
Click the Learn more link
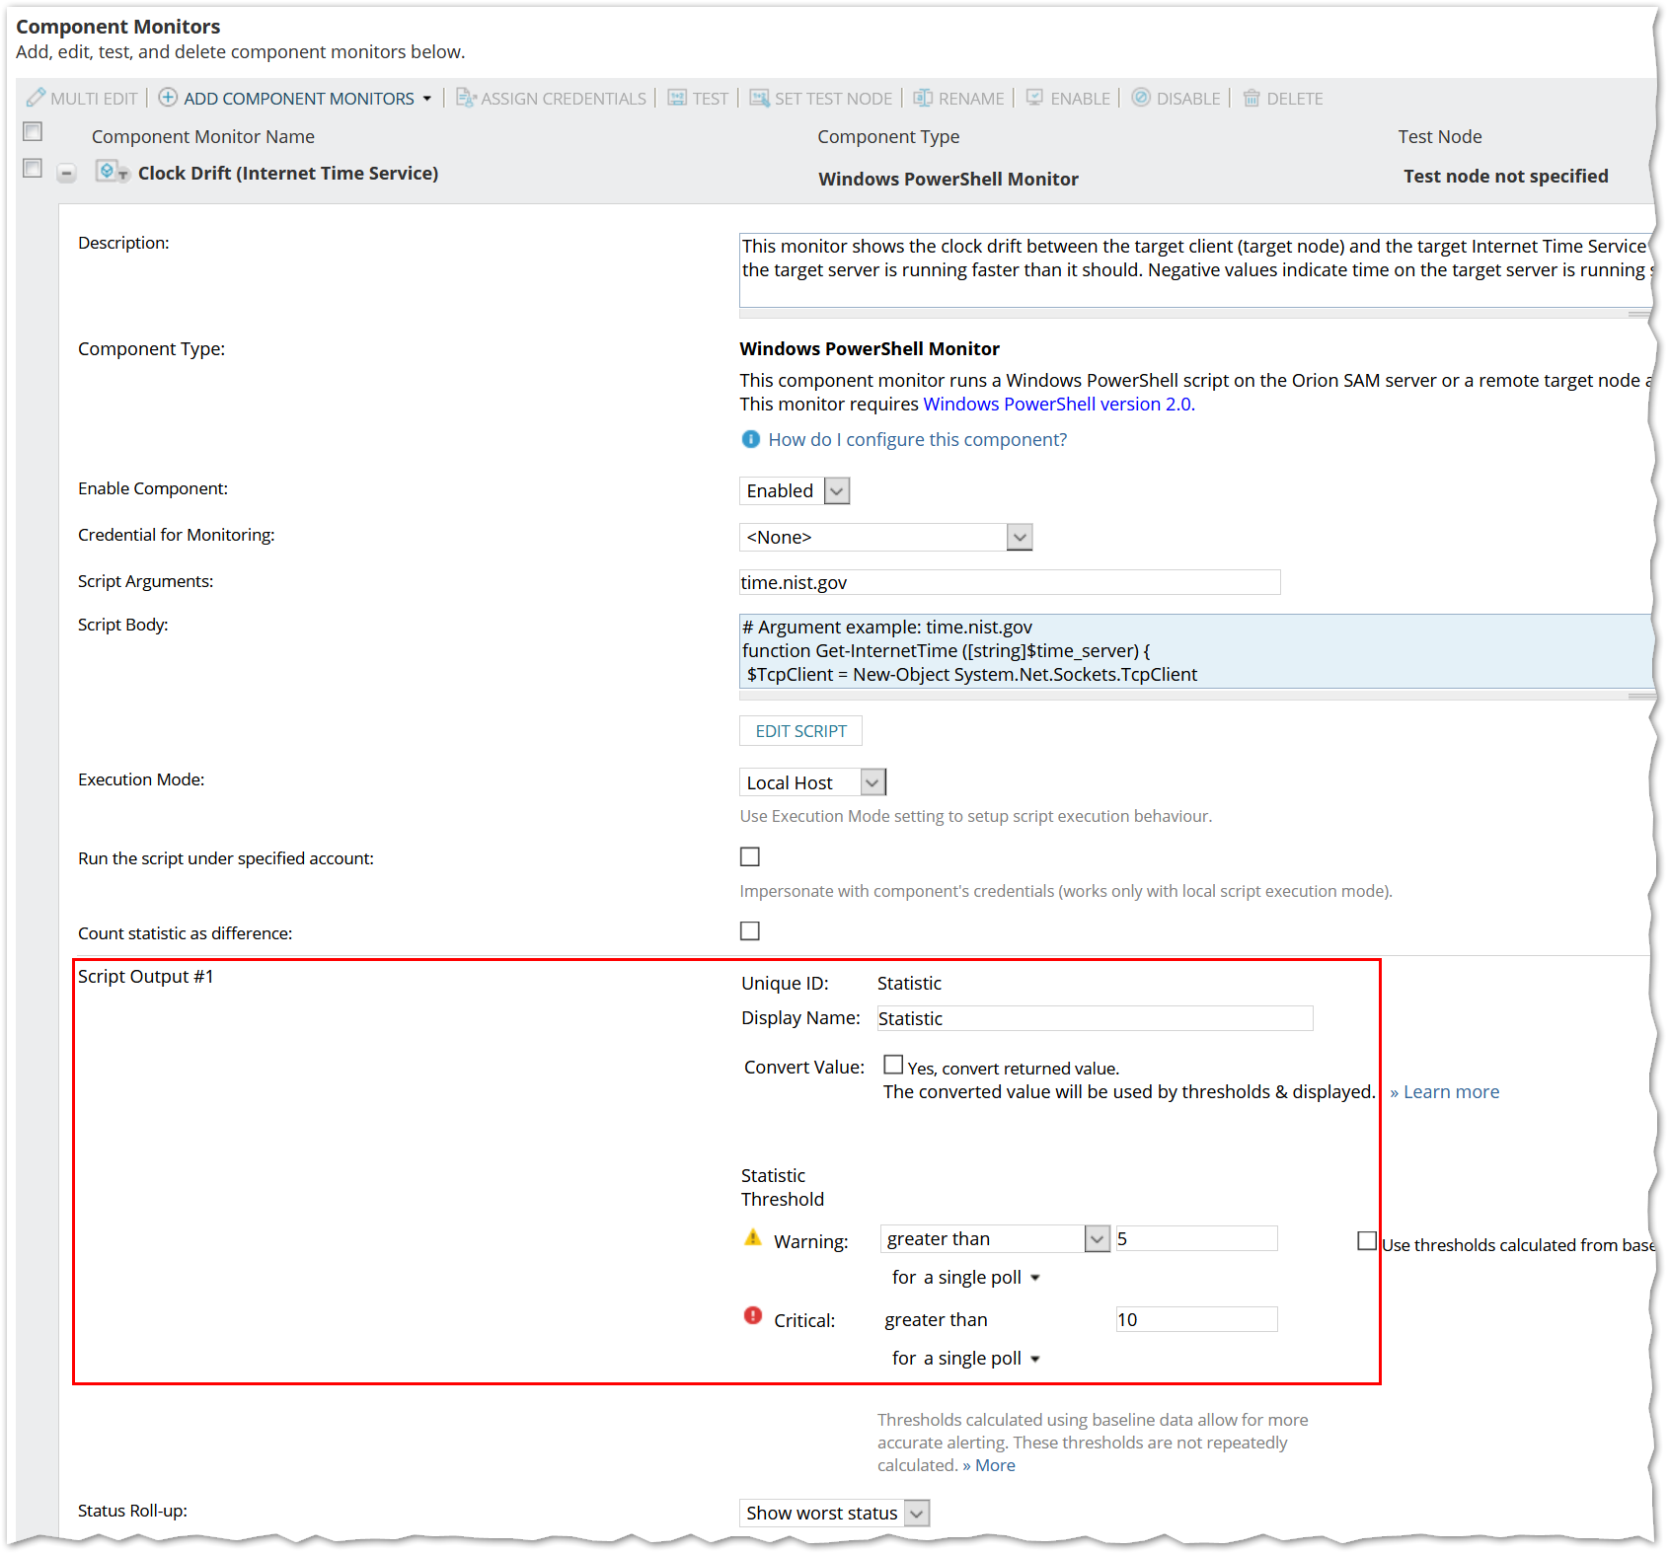[x=1445, y=1091]
